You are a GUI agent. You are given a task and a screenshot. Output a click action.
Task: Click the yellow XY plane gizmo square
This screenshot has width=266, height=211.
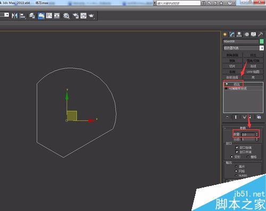72,116
